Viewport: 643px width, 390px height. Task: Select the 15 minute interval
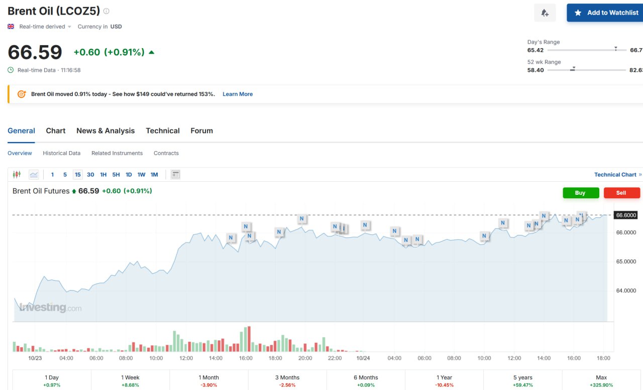[77, 175]
